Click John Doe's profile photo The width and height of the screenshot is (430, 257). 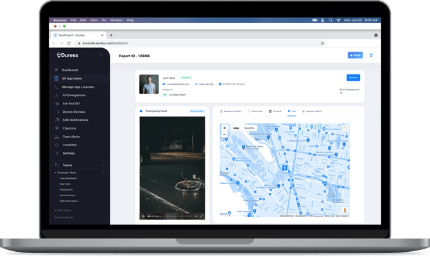[x=149, y=85]
